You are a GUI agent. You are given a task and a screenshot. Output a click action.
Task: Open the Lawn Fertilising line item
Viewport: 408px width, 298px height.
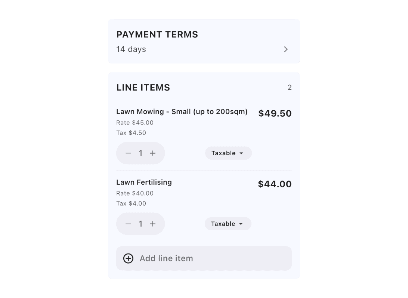pos(144,182)
